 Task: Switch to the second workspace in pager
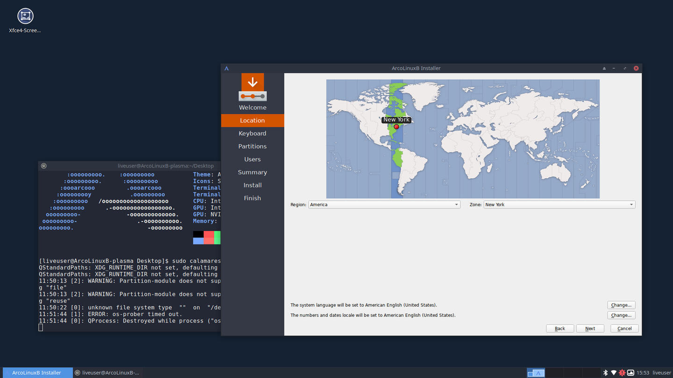[x=554, y=372]
